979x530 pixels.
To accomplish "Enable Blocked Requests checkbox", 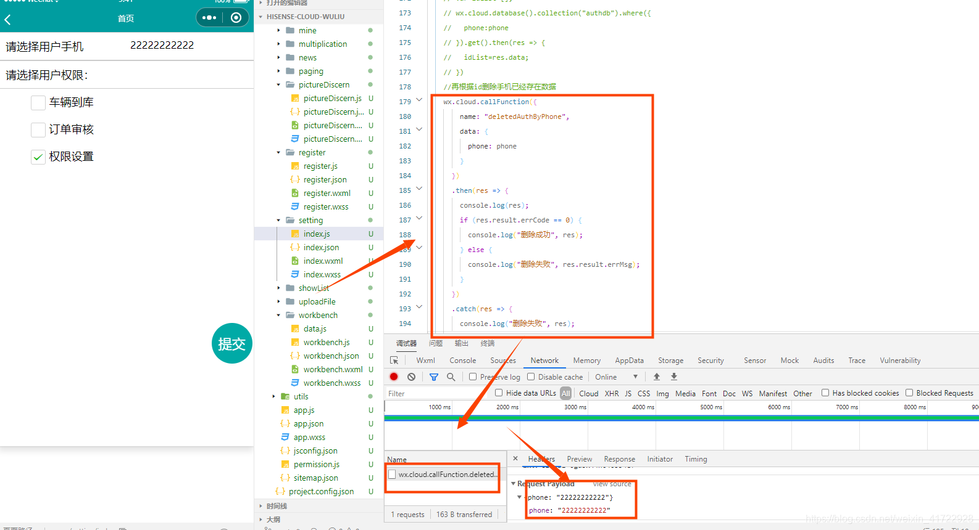I will click(909, 393).
